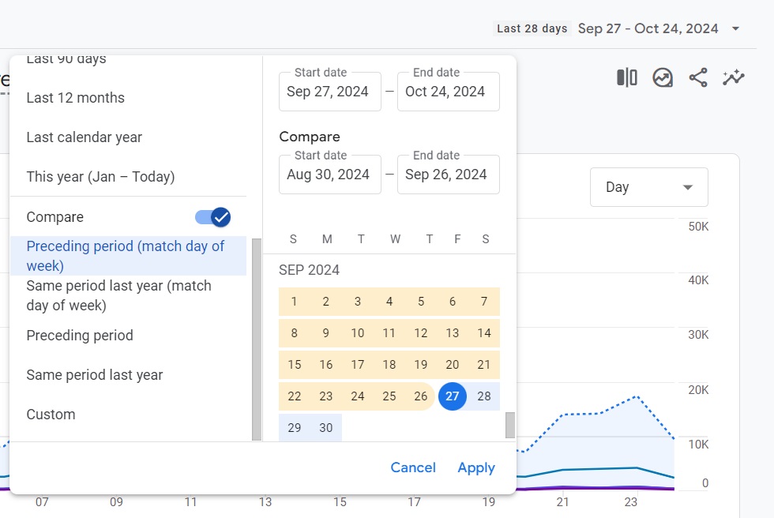Apply the selected date range
This screenshot has width=774, height=518.
click(475, 467)
